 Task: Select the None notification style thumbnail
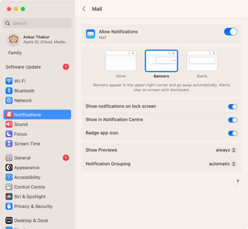click(x=121, y=61)
